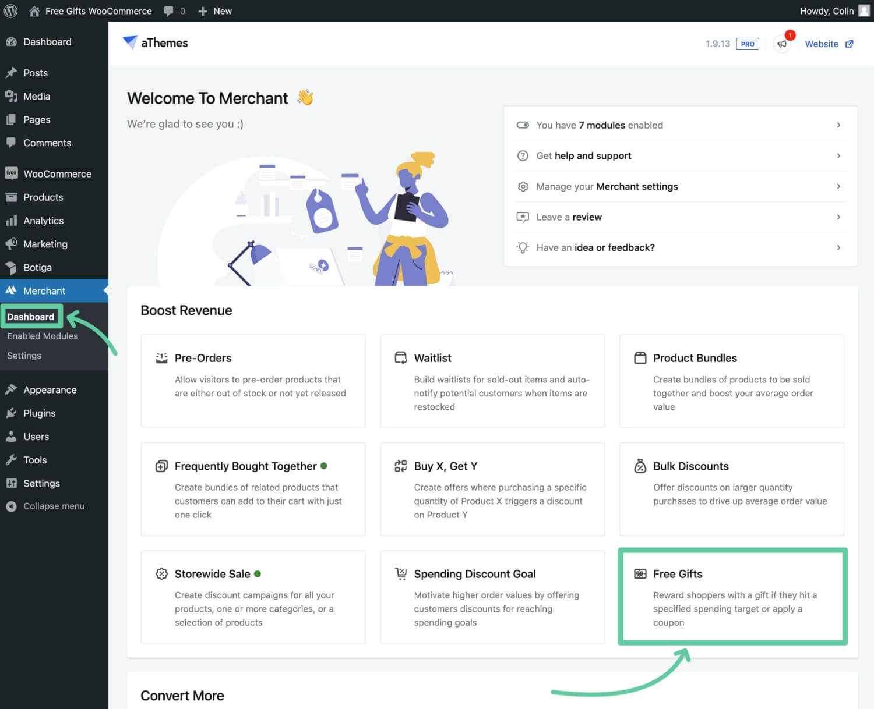Click the Spending Discount Goal cart icon
The height and width of the screenshot is (709, 874).
pyautogui.click(x=401, y=574)
